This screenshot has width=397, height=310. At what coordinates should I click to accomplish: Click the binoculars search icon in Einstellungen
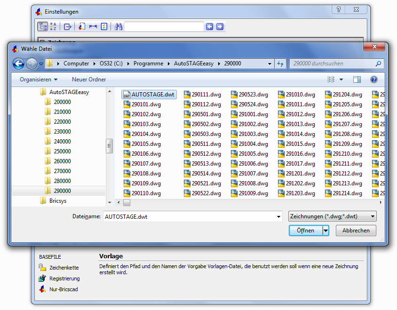[119, 27]
